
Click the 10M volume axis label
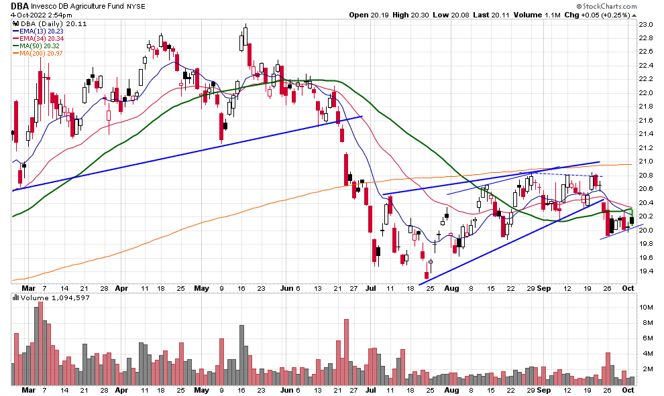647,308
